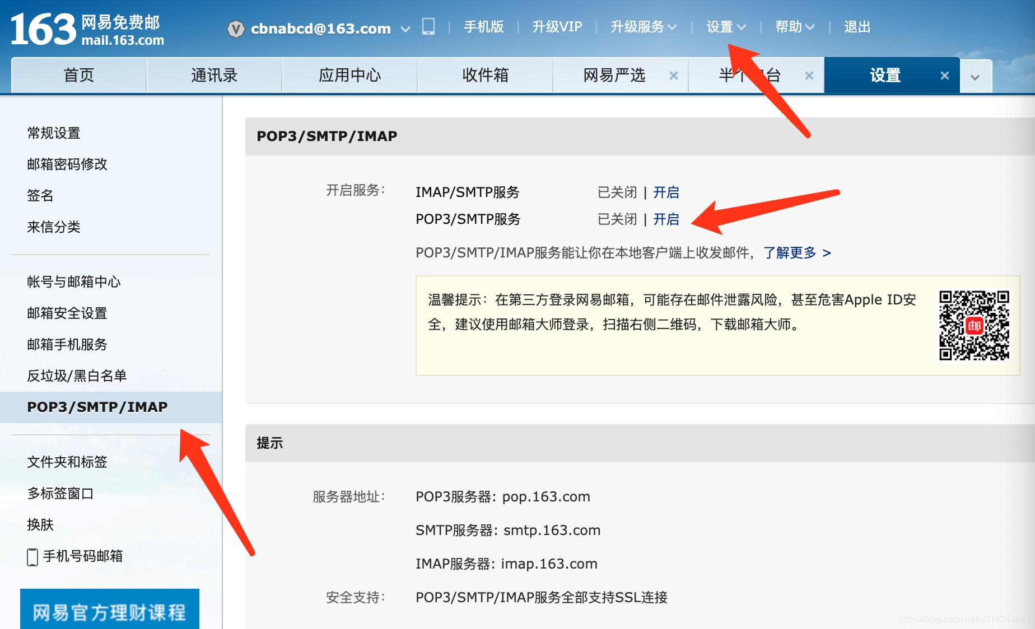1035x629 pixels.
Task: Select 多标签窗口 in the sidebar
Action: coord(60,494)
